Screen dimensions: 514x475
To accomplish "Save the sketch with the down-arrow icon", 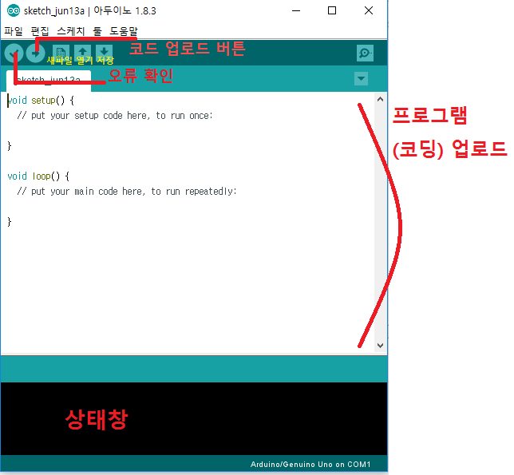I will pyautogui.click(x=105, y=53).
